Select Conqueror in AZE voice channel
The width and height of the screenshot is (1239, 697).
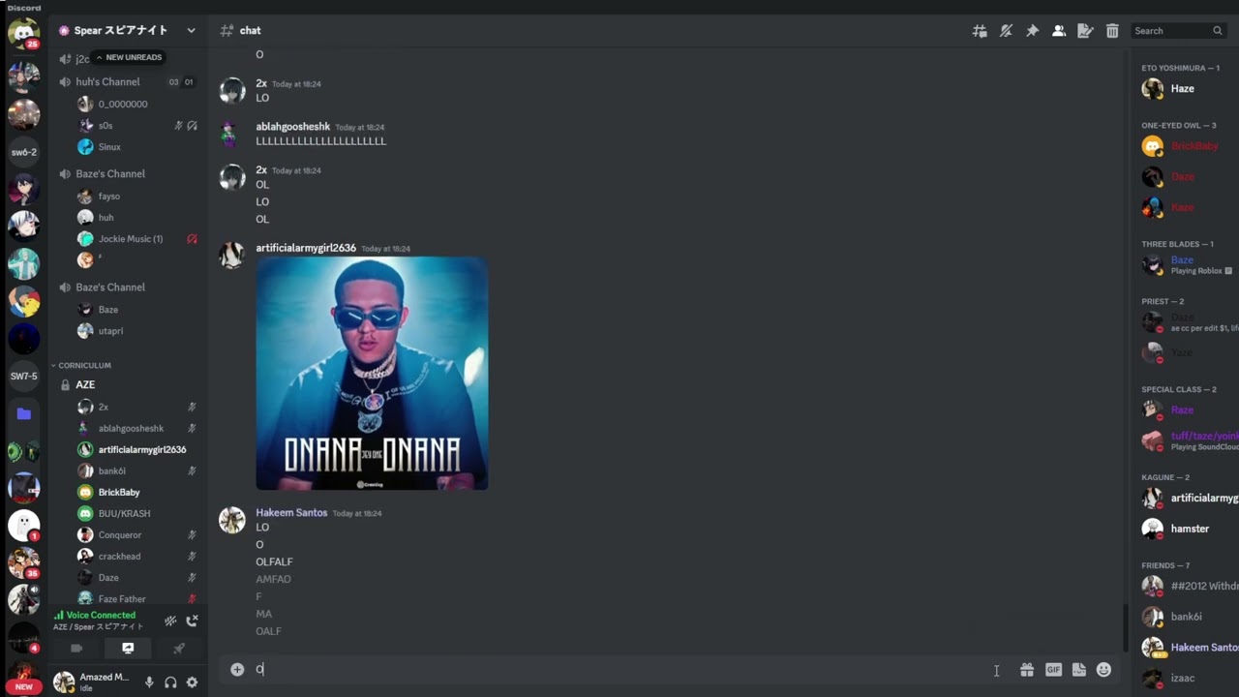click(x=120, y=535)
